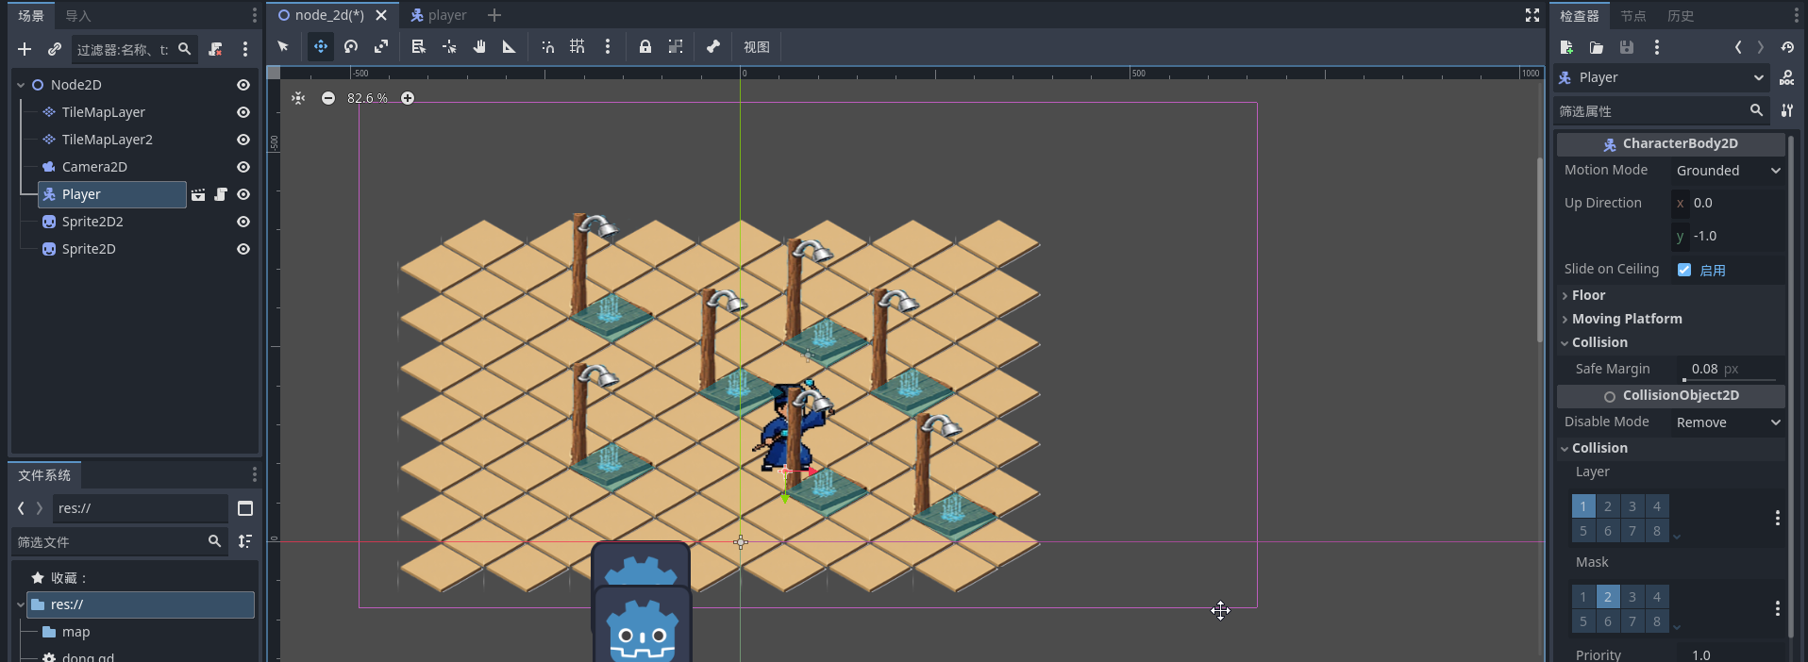This screenshot has width=1808, height=662.
Task: Go to previous edited object
Action: point(1738,47)
